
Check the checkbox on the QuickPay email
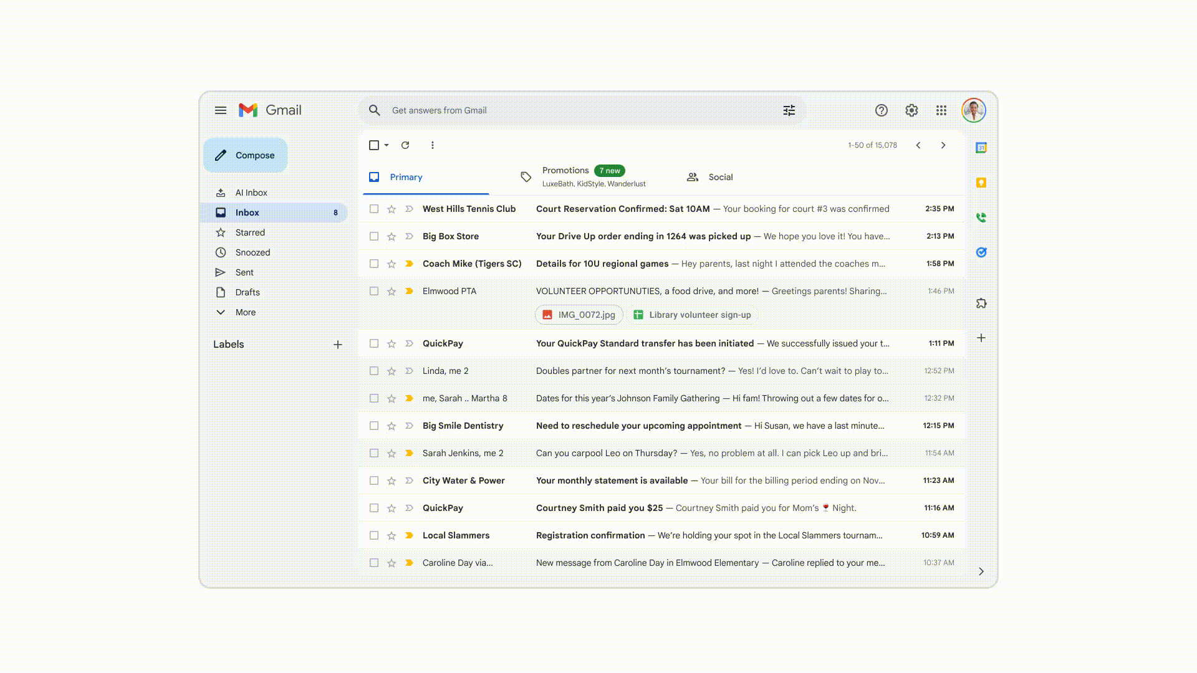pos(374,343)
